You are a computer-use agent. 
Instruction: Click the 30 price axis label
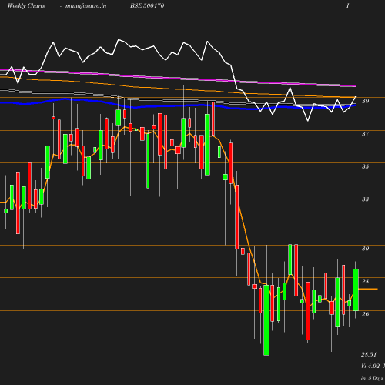coord(365,249)
